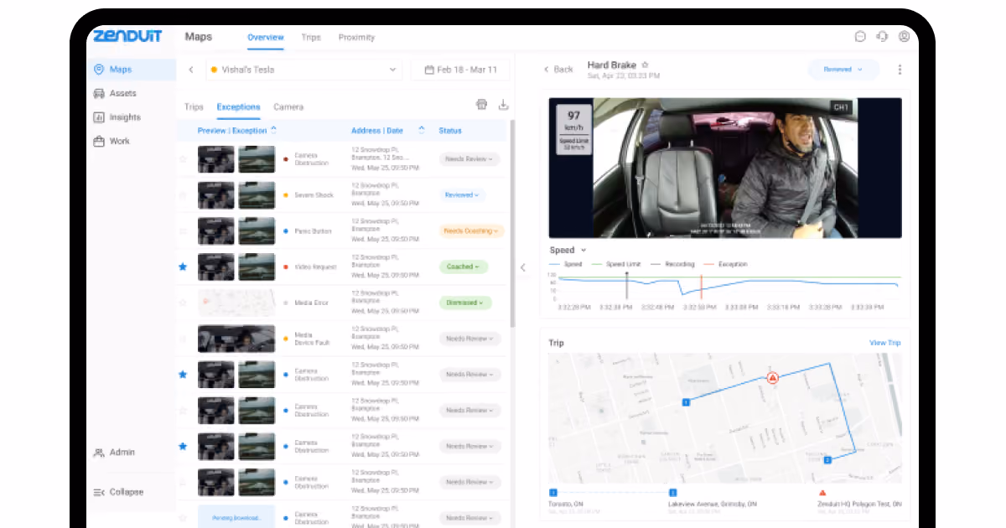Click the download icon above the exceptions table
Viewport: 1006px width, 528px height.
point(504,105)
